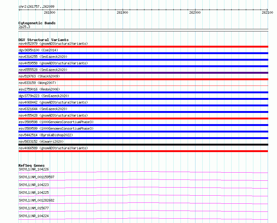Click the blue bar under esv3589598
The image size is (277, 223).
tap(143, 125)
